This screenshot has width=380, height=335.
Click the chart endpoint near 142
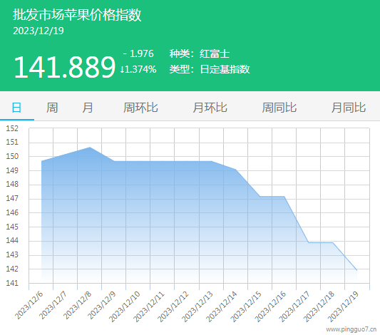tap(356, 270)
